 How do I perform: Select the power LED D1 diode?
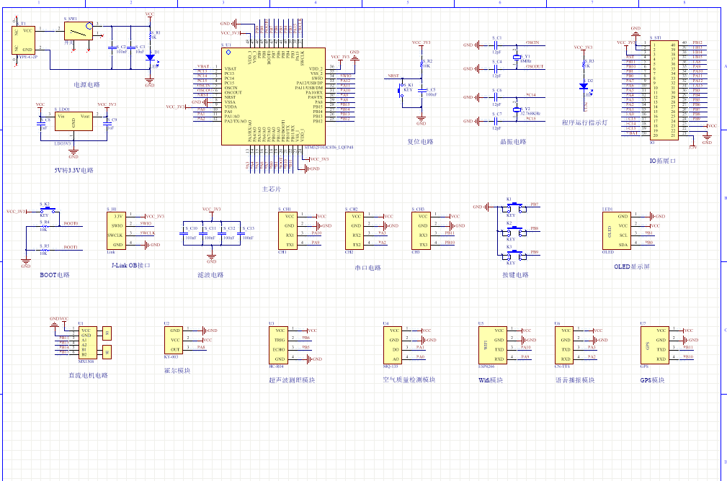pyautogui.click(x=150, y=58)
